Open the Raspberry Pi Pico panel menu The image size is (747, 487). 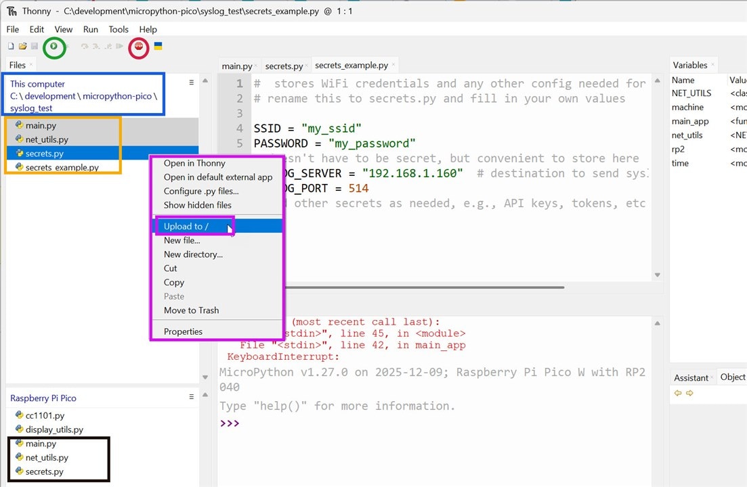click(191, 398)
